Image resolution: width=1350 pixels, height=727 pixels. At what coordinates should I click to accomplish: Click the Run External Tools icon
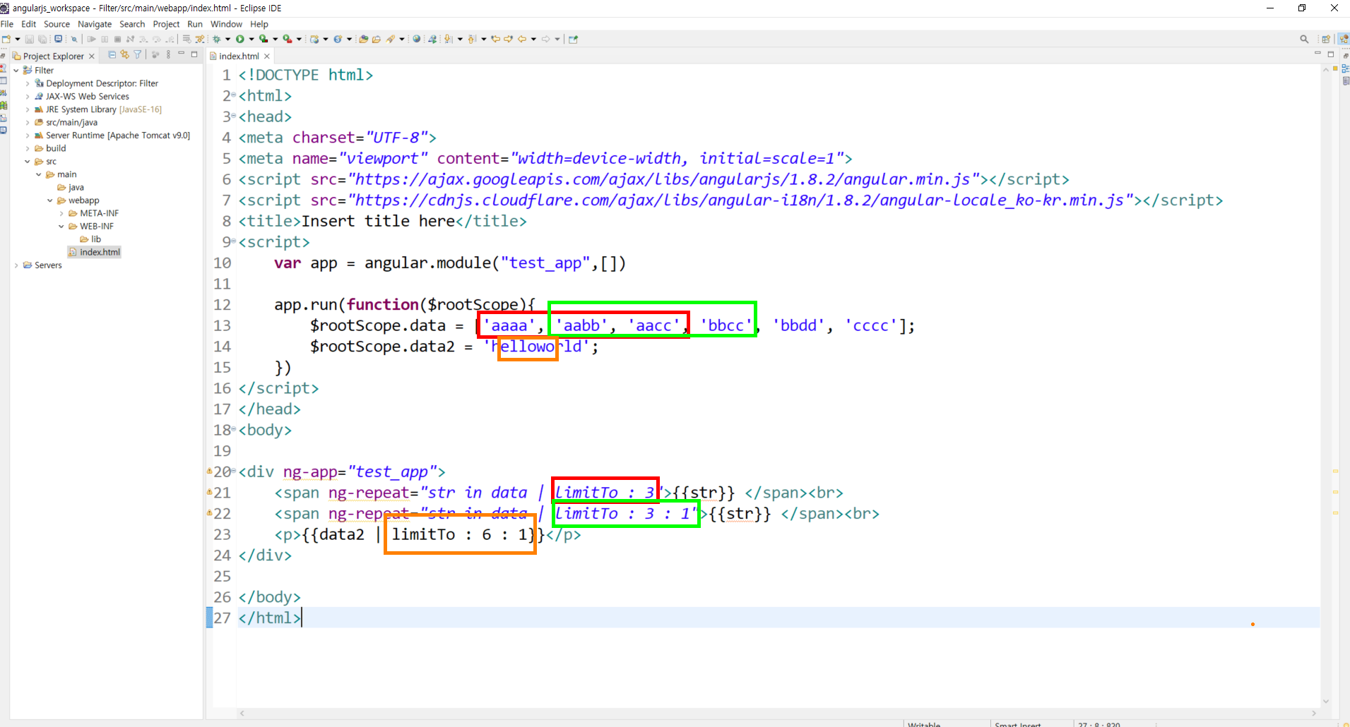click(x=287, y=40)
